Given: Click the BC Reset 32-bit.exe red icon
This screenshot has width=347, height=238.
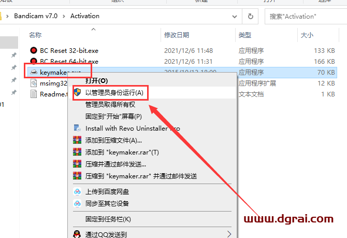Looking at the screenshot, I should (34, 50).
